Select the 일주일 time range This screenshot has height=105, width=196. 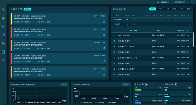[x=189, y=9]
